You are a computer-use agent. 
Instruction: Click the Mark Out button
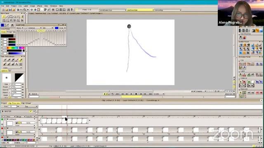pyautogui.click(x=228, y=94)
